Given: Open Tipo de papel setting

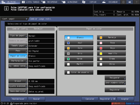Looking at the screenshot, I should click(x=18, y=36).
